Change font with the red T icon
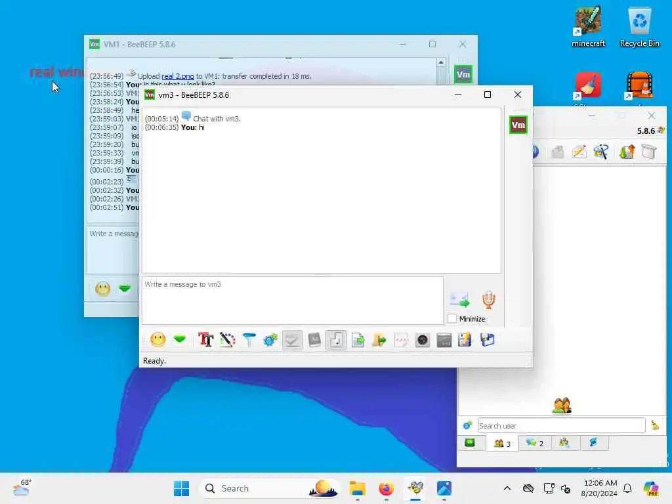The image size is (672, 504). (205, 341)
